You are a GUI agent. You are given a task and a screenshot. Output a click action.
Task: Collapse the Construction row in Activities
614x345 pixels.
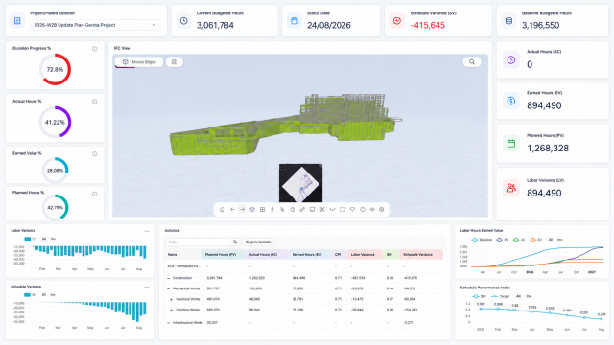pyautogui.click(x=169, y=278)
